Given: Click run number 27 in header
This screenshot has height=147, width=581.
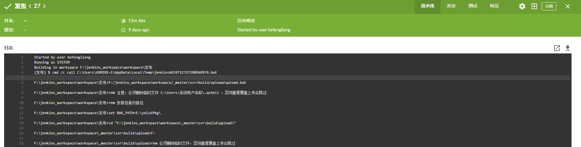Looking at the screenshot, I should pyautogui.click(x=37, y=6).
